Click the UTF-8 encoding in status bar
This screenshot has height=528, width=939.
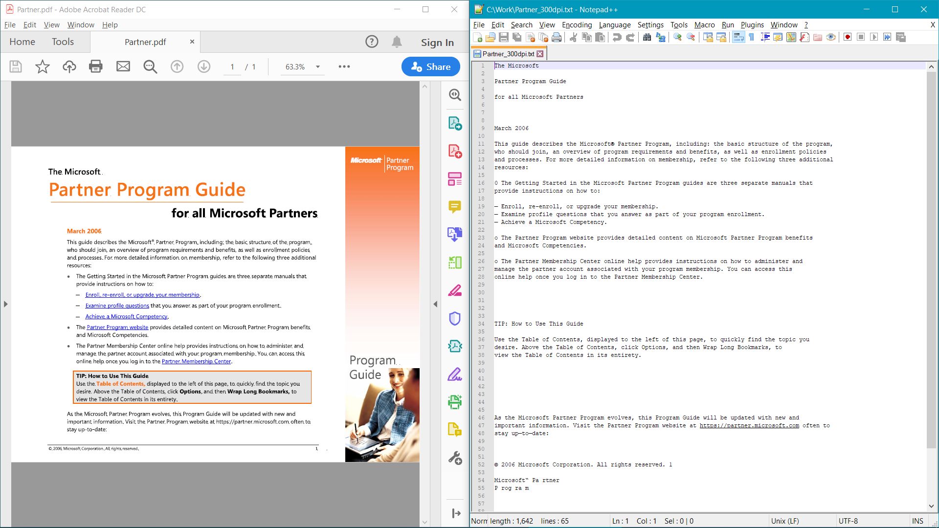[849, 521]
